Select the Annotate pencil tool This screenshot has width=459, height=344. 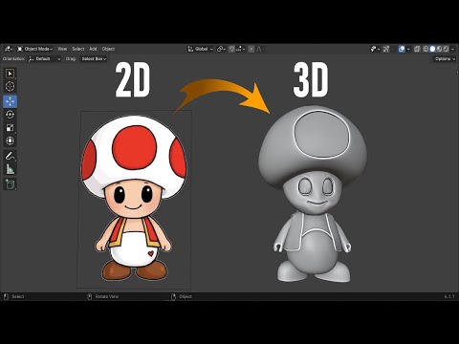tap(10, 156)
